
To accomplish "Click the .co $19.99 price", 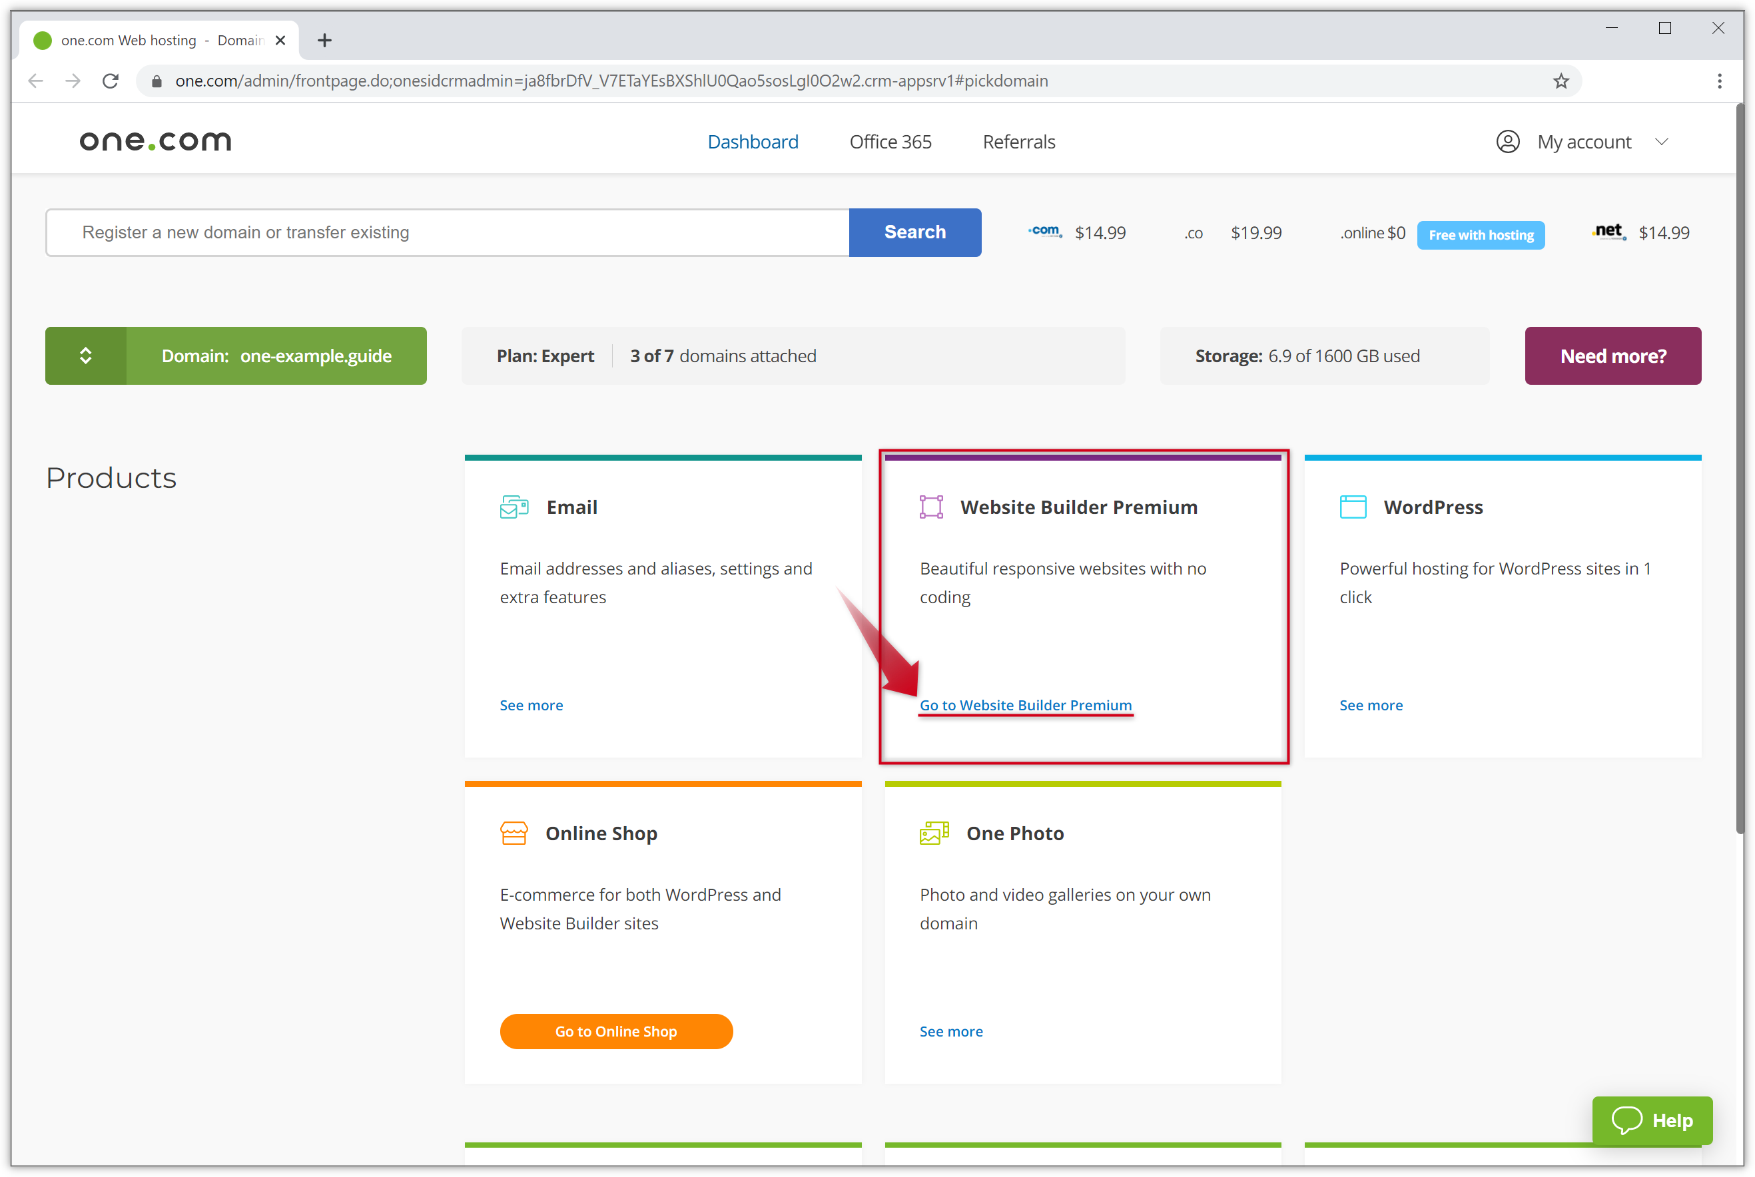I will point(1232,233).
